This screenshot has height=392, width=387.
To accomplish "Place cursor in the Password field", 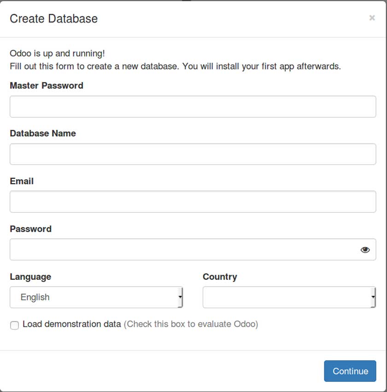I will click(x=184, y=250).
